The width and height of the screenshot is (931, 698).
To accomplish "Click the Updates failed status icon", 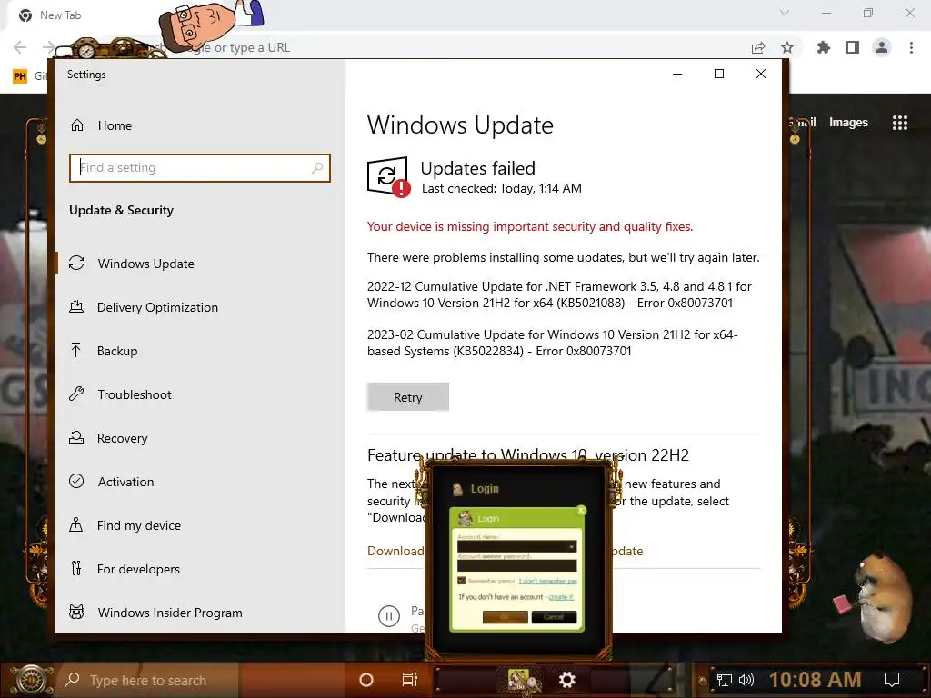I will (x=388, y=176).
